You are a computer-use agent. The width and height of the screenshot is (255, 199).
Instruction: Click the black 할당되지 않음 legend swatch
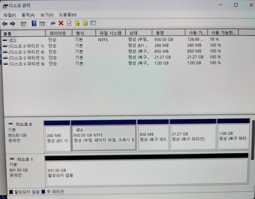tap(11, 192)
